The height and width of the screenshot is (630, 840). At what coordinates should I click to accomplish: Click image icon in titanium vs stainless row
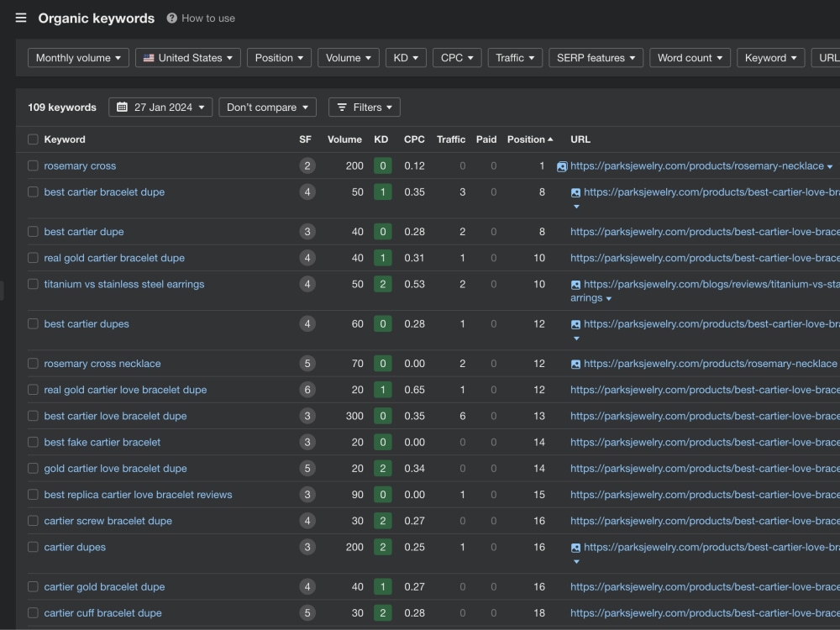pos(575,285)
